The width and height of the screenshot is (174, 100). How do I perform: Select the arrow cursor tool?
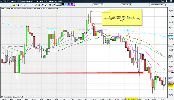point(11,5)
